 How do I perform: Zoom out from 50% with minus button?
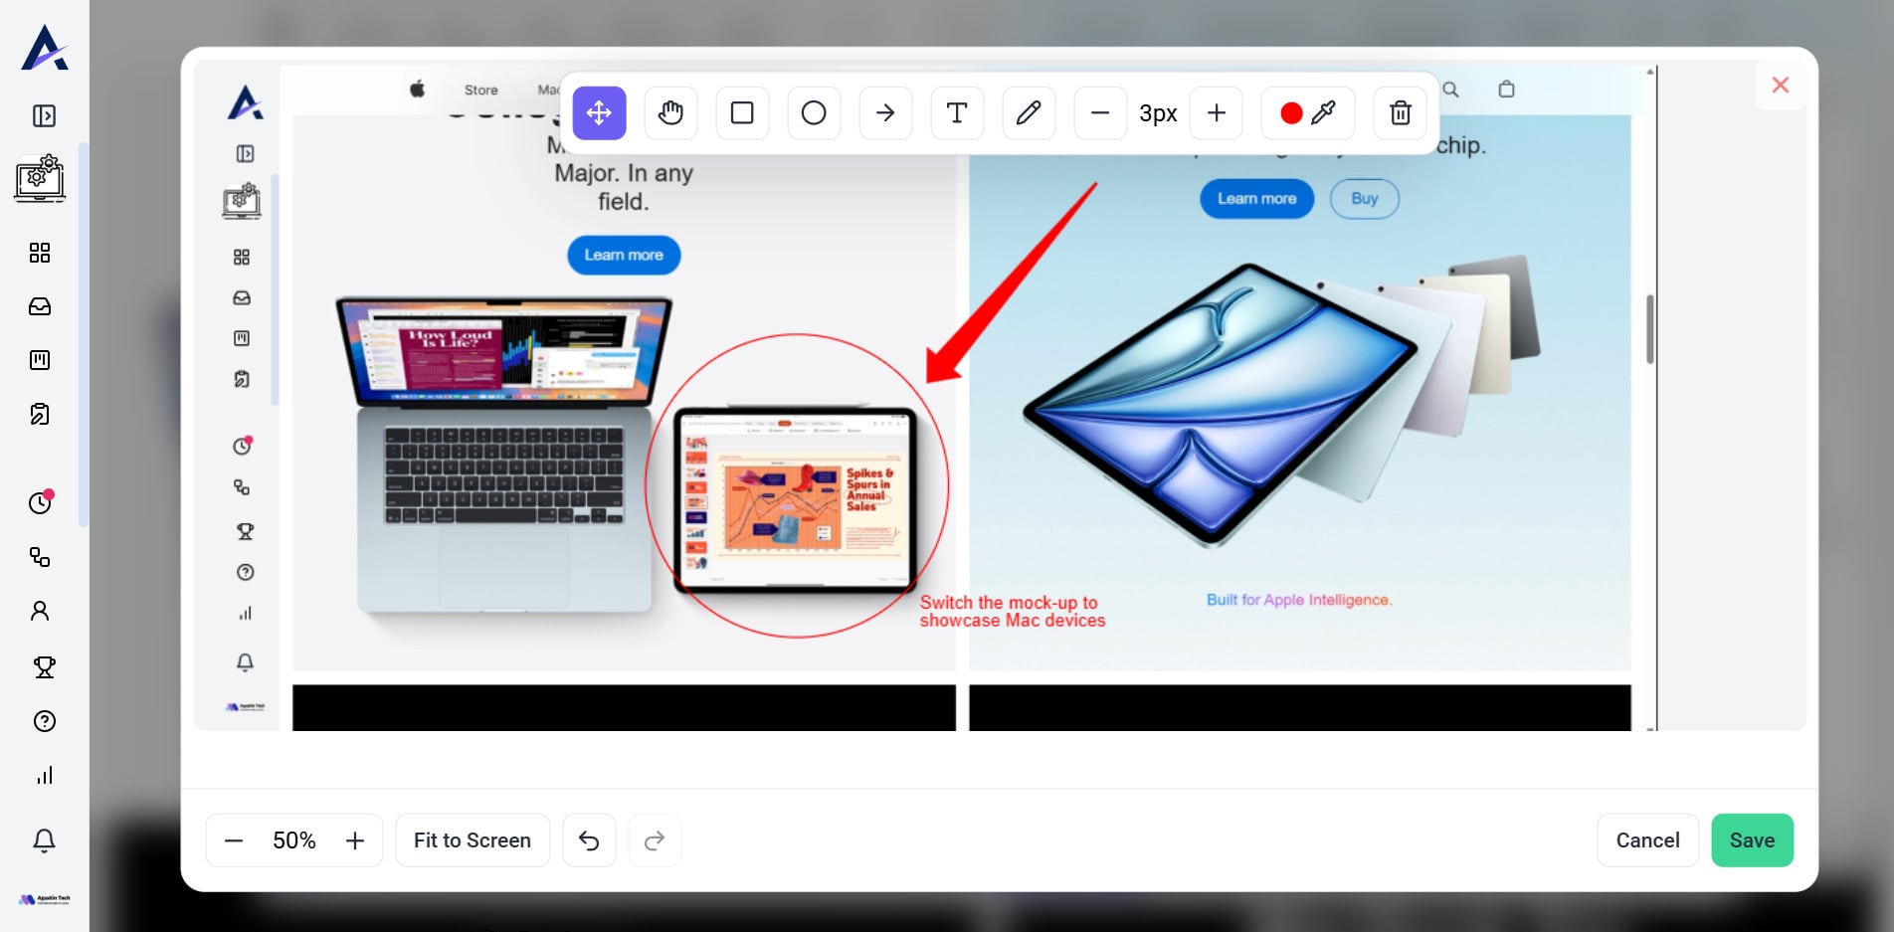pos(234,840)
